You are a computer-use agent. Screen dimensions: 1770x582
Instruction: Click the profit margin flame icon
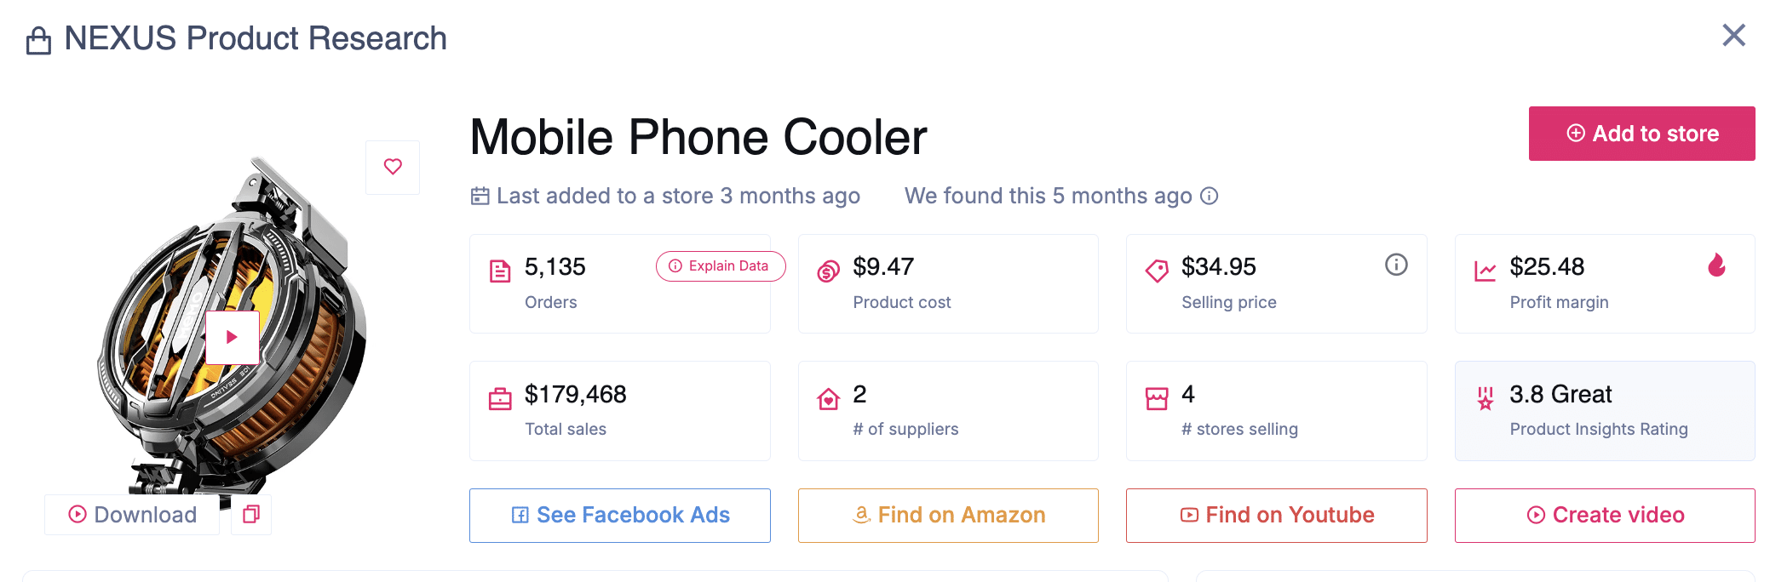click(x=1716, y=265)
